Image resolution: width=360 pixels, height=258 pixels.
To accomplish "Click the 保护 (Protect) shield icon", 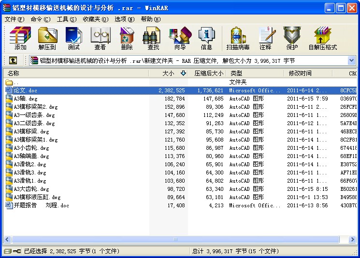I will tap(292, 38).
